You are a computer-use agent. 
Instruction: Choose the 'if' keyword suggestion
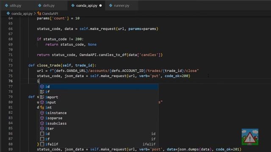point(98,92)
